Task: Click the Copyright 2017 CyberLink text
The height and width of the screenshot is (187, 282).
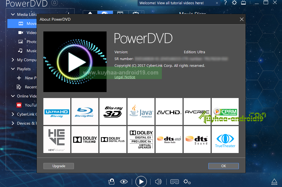Action: pos(160,66)
